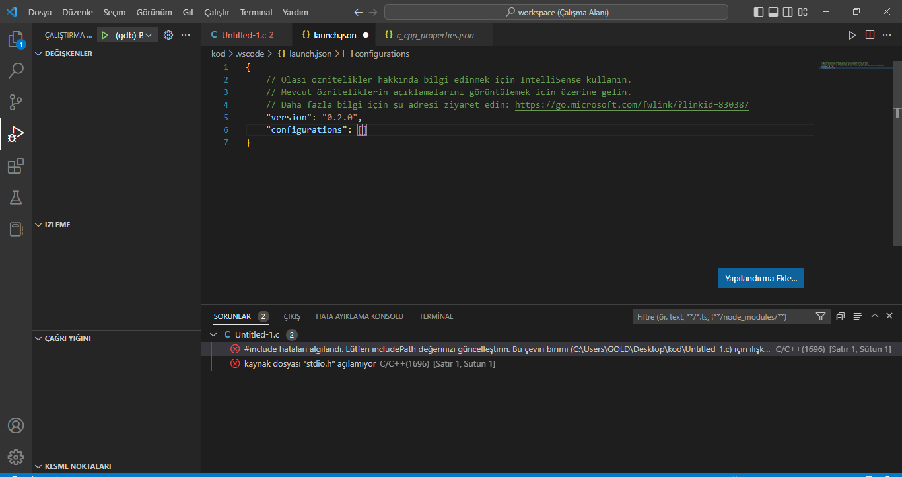Open the Terminal menu

[256, 12]
